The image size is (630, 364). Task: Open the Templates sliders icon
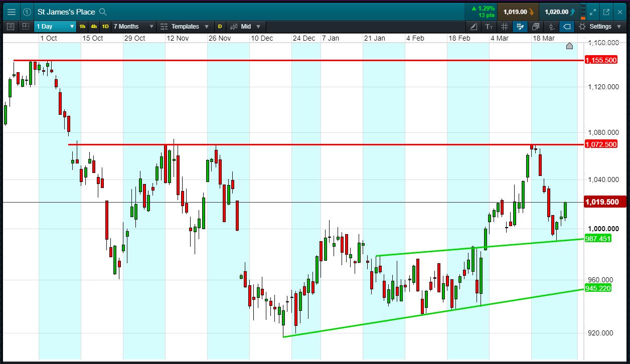coord(164,27)
